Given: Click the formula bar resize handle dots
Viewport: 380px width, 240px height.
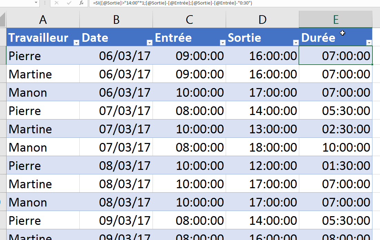Looking at the screenshot, I should (45, 3).
